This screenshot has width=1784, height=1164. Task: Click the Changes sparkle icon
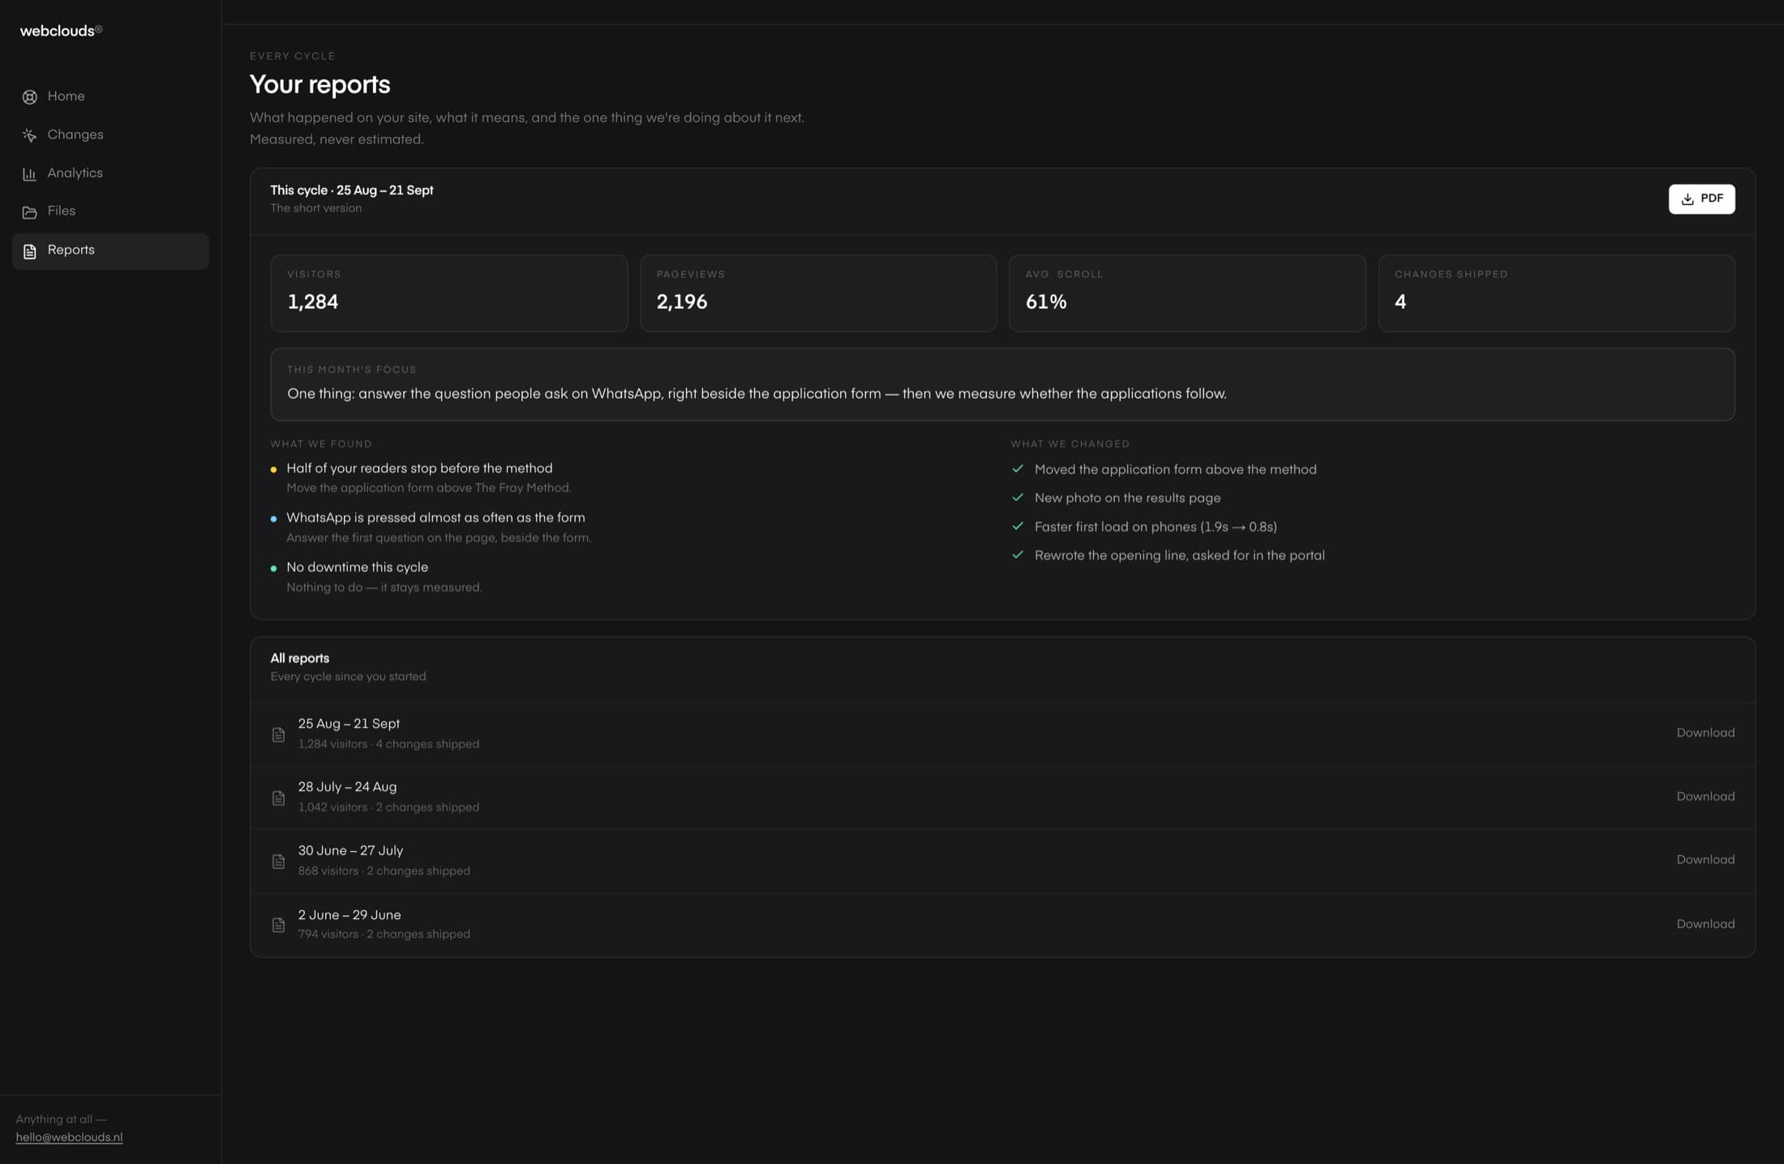tap(30, 135)
